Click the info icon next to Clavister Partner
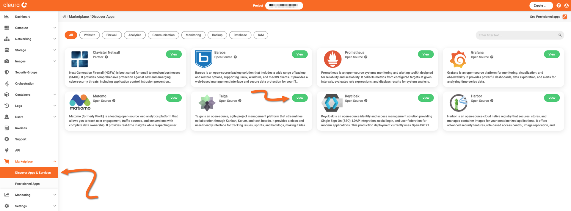 [x=106, y=57]
